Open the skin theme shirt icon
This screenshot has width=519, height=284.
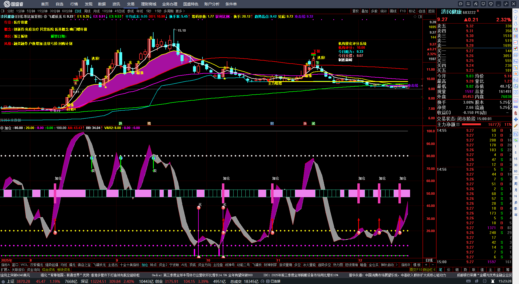[491, 4]
